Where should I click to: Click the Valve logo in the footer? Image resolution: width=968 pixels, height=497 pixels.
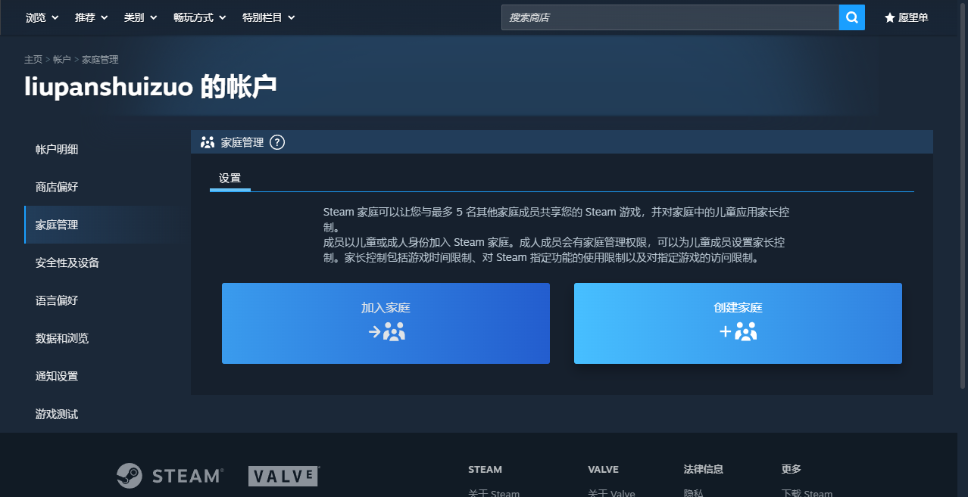(284, 476)
